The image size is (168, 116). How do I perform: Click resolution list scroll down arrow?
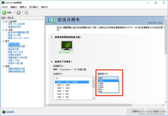coord(93,98)
